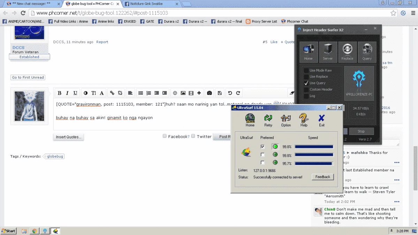Click Go to First Unread
418x235 pixels.
tap(28, 77)
